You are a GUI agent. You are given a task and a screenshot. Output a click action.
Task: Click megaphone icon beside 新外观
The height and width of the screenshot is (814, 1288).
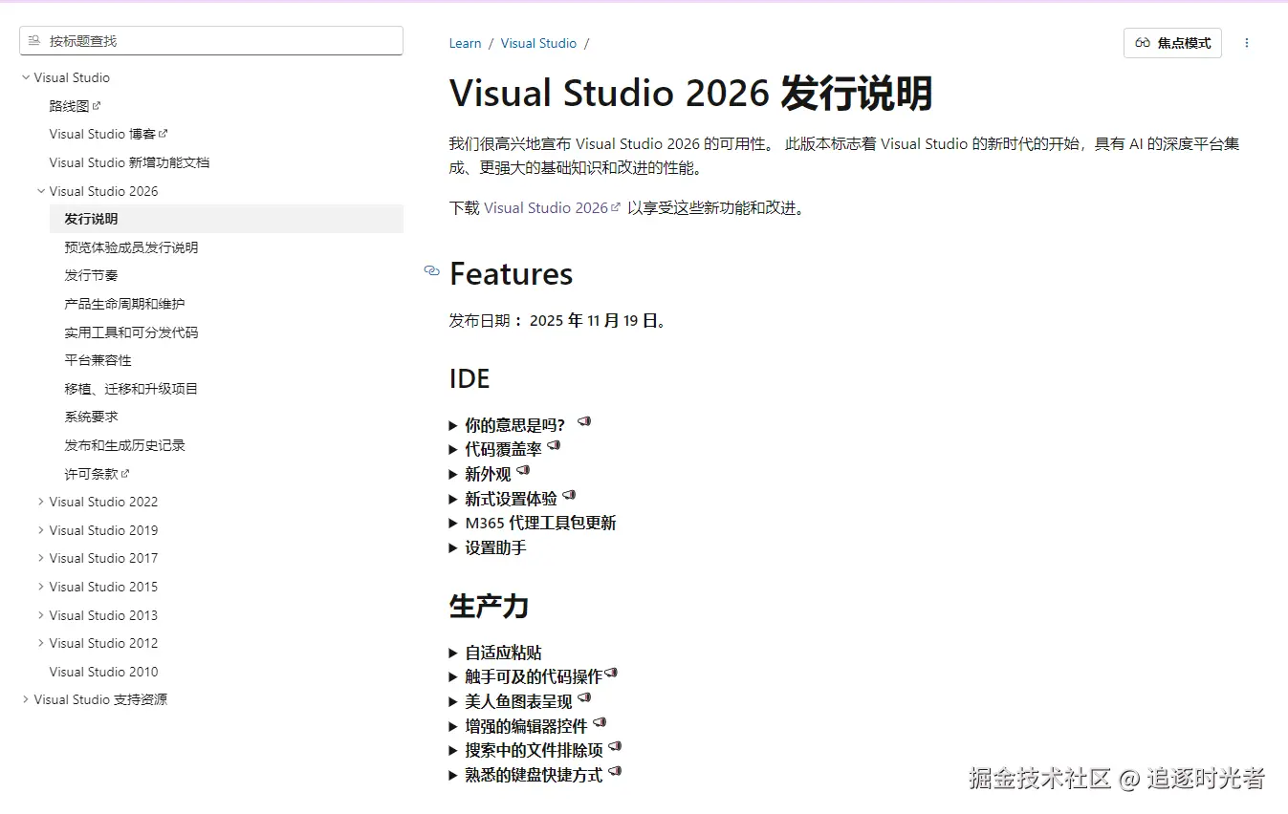(x=523, y=471)
